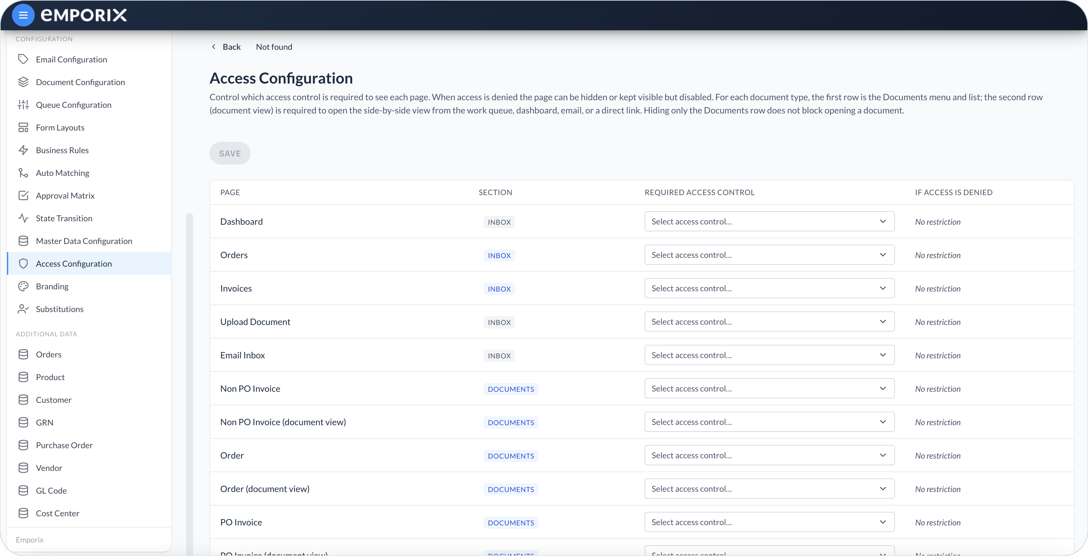
Task: Click the Access Configuration shield icon
Action: (x=23, y=264)
